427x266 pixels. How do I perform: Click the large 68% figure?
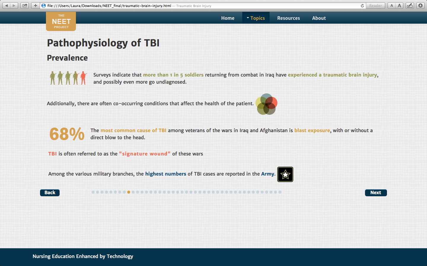tap(67, 134)
